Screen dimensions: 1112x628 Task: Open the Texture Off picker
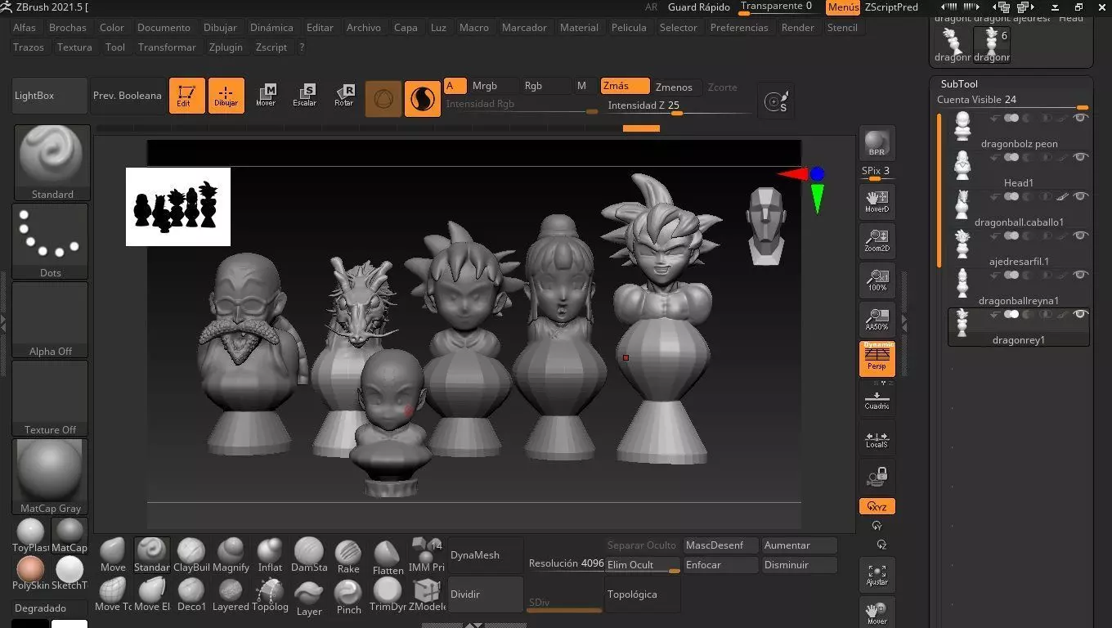coord(50,397)
